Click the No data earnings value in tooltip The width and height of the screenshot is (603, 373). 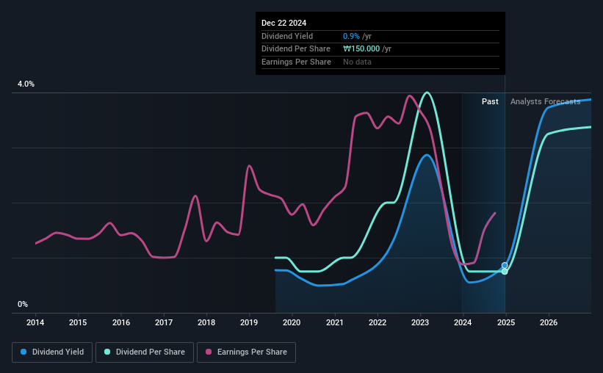(x=357, y=62)
